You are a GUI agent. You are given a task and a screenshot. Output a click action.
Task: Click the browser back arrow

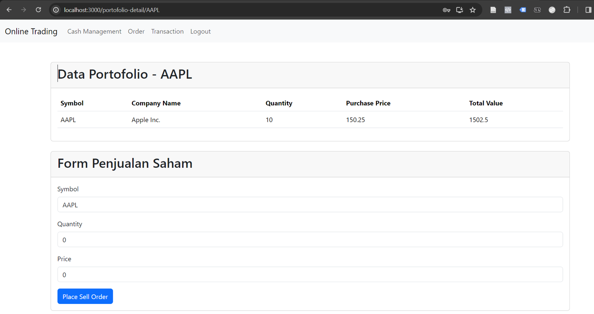coord(9,10)
